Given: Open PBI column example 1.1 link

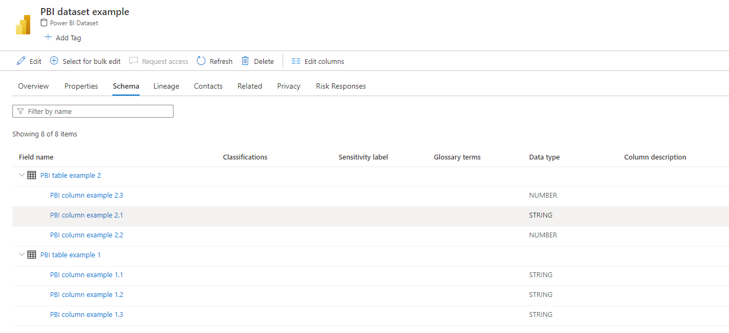Looking at the screenshot, I should click(86, 275).
